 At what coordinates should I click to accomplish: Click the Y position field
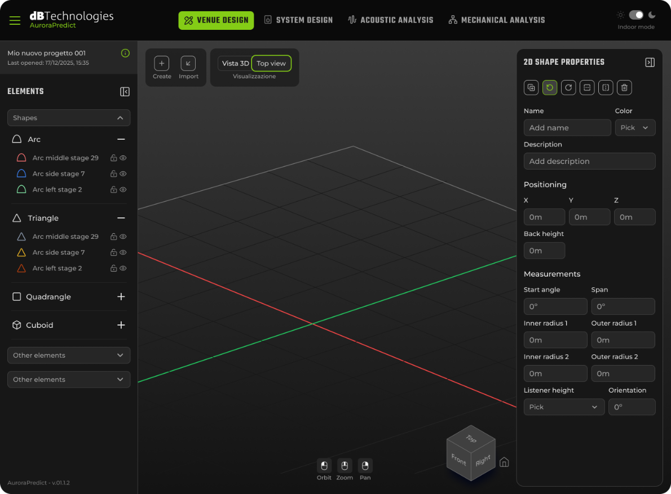[x=589, y=217]
